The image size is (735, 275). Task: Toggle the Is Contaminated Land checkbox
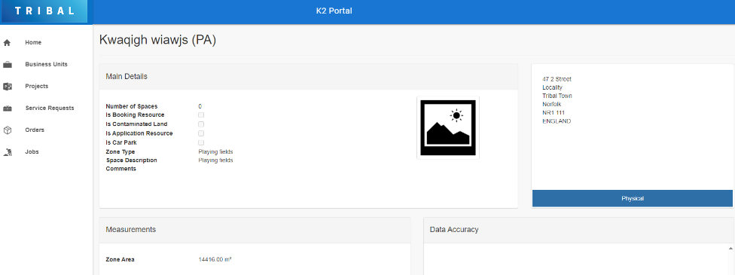click(x=201, y=124)
